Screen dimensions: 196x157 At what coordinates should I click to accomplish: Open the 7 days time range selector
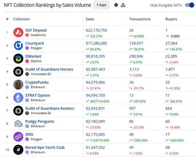pyautogui.click(x=101, y=5)
